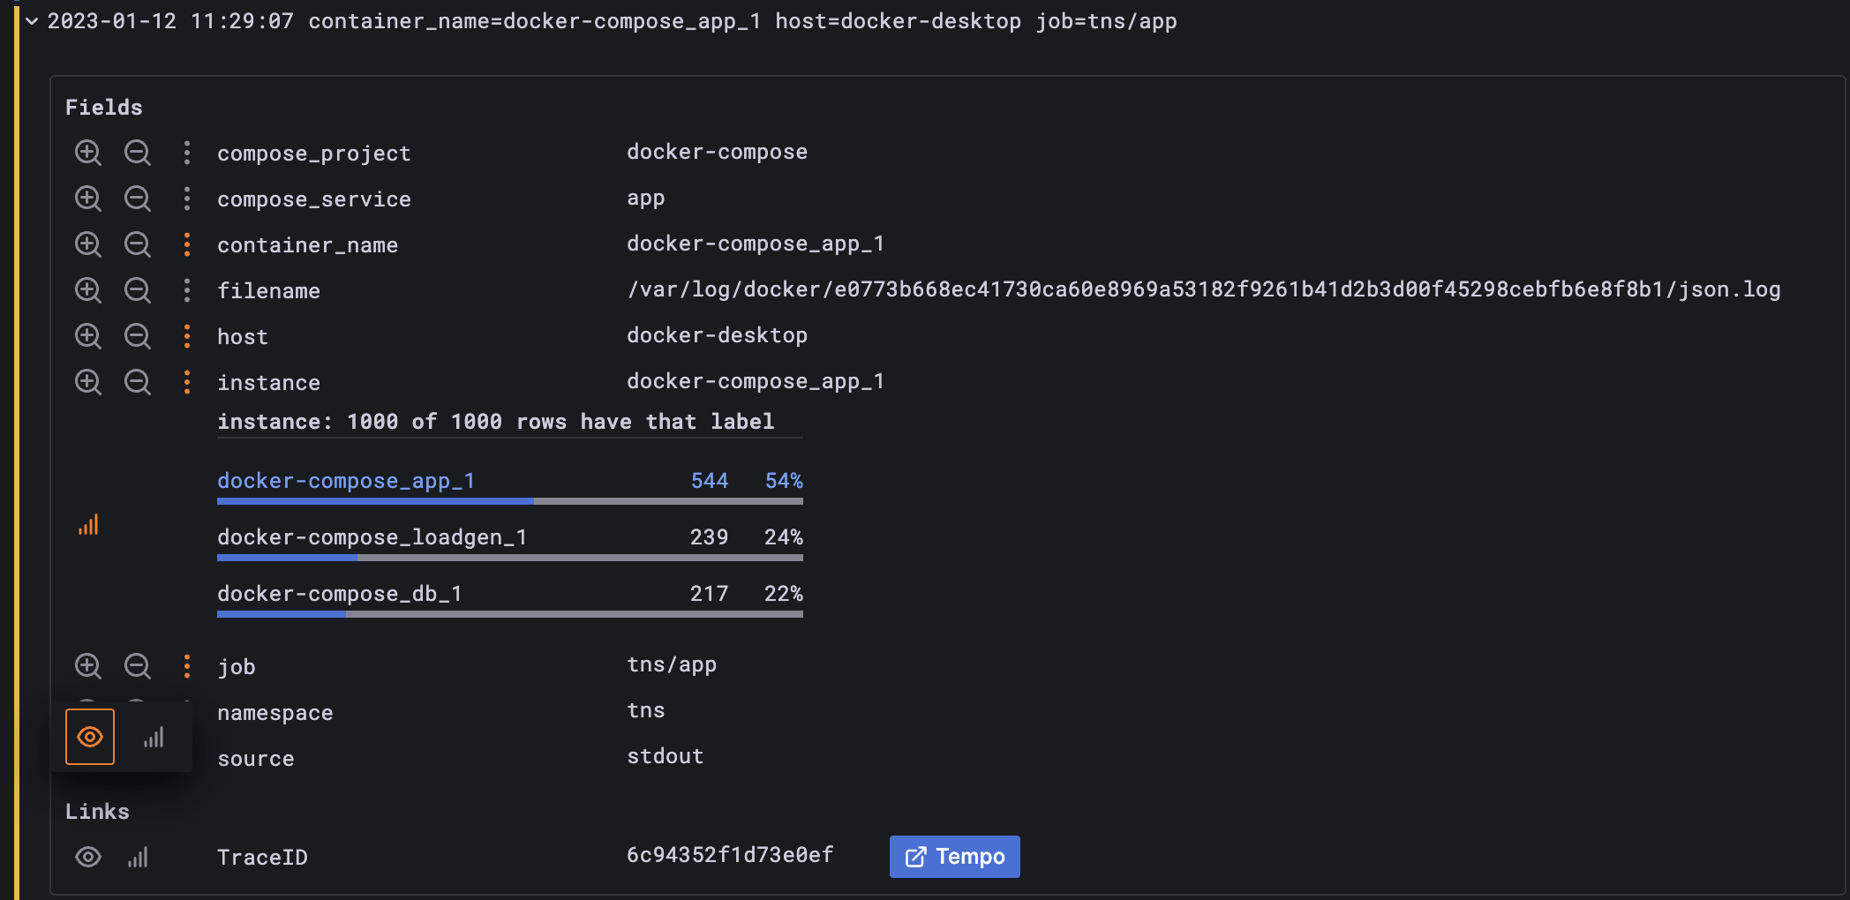Open ad-hoc statistics for the instance field
This screenshot has height=900, width=1850.
click(x=88, y=524)
